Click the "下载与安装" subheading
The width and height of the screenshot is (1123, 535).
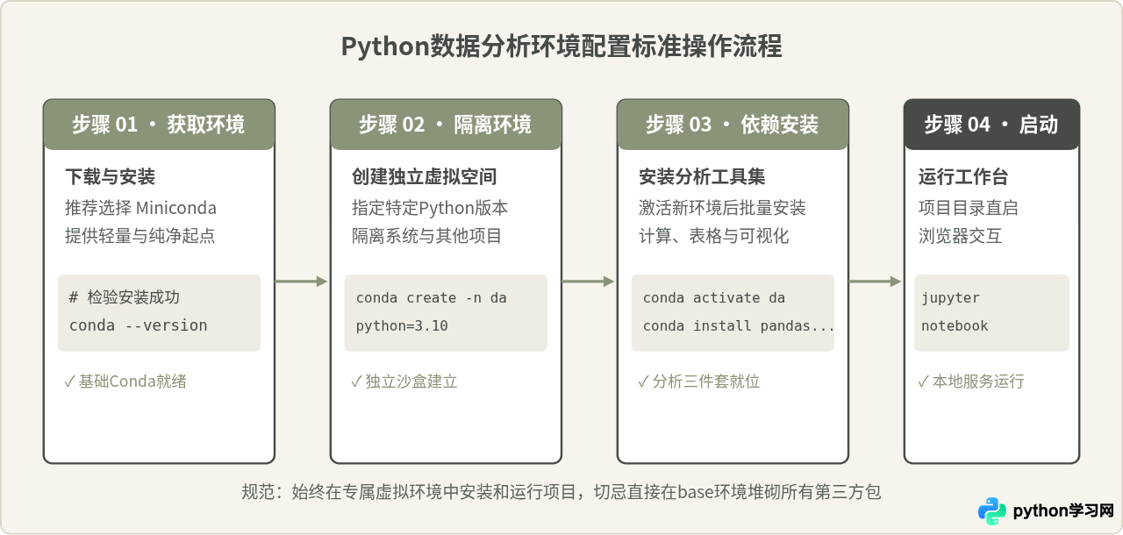click(x=111, y=177)
